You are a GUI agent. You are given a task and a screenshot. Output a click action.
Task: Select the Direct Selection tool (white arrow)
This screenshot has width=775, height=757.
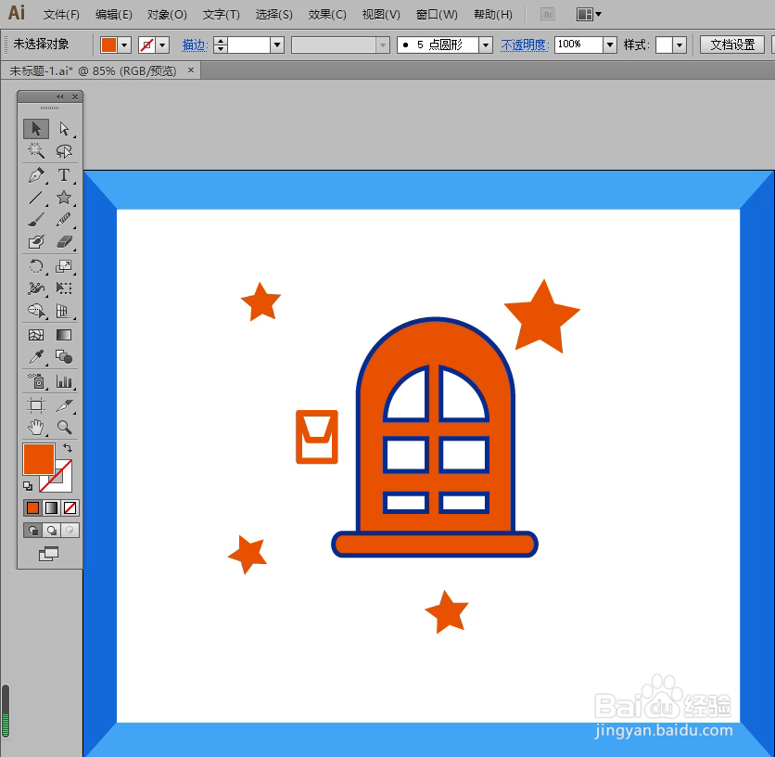pyautogui.click(x=64, y=129)
